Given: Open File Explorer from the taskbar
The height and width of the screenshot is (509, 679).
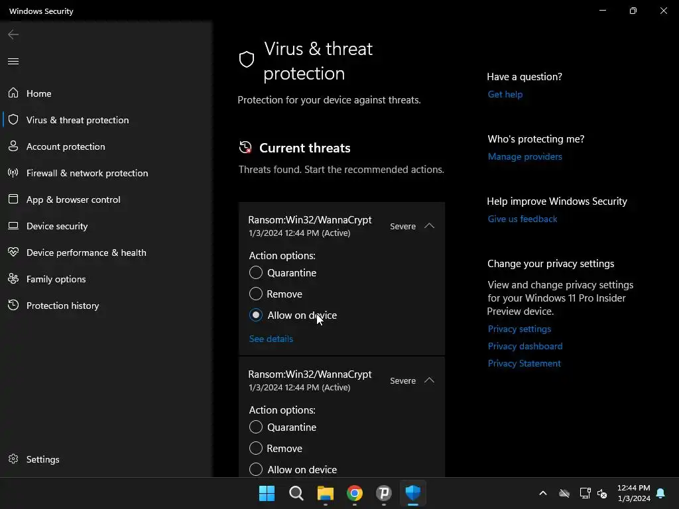Looking at the screenshot, I should [x=325, y=493].
